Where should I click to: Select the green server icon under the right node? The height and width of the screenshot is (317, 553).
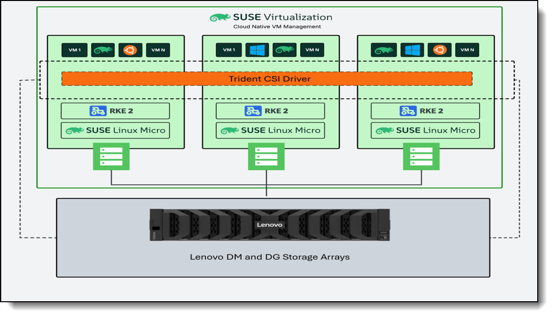(421, 156)
